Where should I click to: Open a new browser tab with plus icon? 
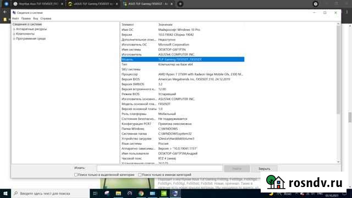coord(180,4)
